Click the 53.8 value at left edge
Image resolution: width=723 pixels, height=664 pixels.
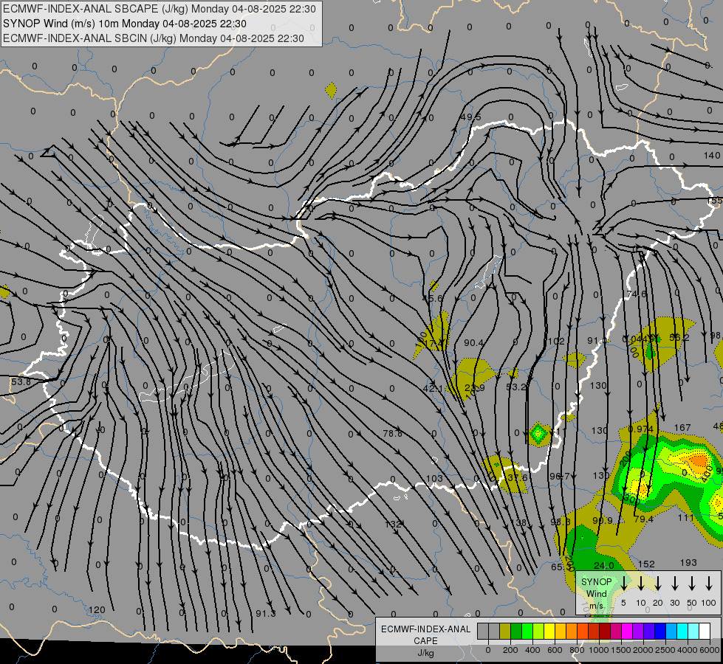tap(21, 382)
